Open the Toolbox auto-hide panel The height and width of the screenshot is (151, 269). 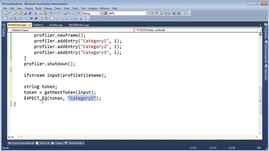(3, 30)
